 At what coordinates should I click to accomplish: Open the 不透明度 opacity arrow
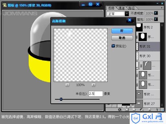coord(156,13)
